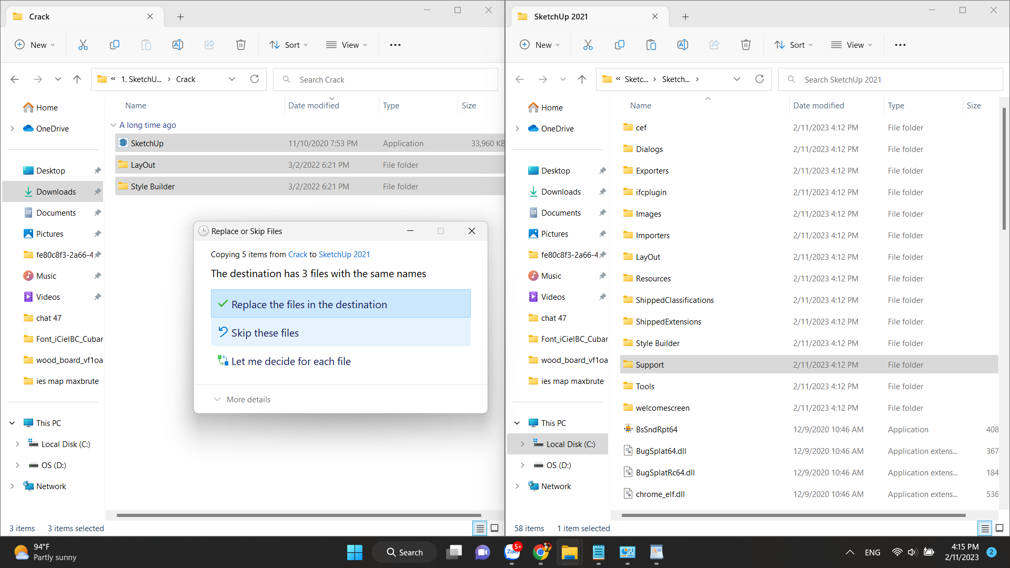Open Chrome from the taskbar
The height and width of the screenshot is (568, 1010).
tap(540, 552)
